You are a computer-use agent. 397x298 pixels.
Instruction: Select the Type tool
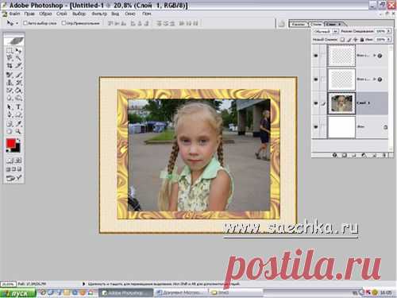(18, 107)
